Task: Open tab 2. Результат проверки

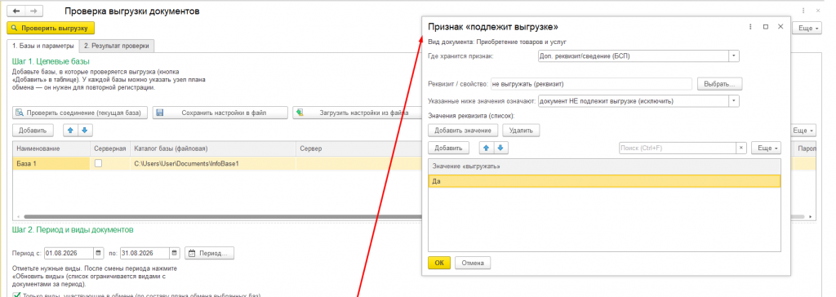Action: 117,46
